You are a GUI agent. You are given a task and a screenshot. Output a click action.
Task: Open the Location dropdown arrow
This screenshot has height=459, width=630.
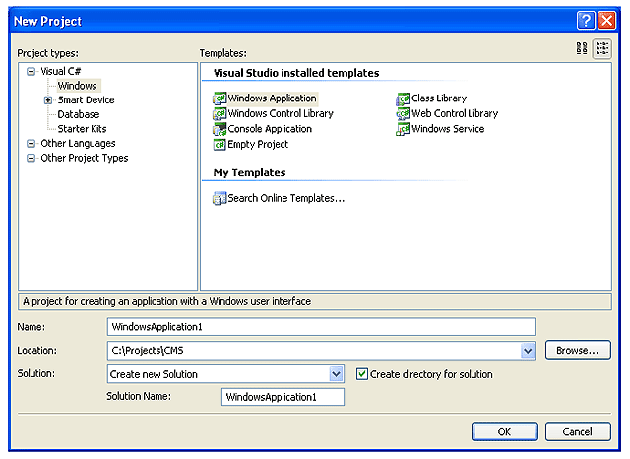click(x=528, y=351)
